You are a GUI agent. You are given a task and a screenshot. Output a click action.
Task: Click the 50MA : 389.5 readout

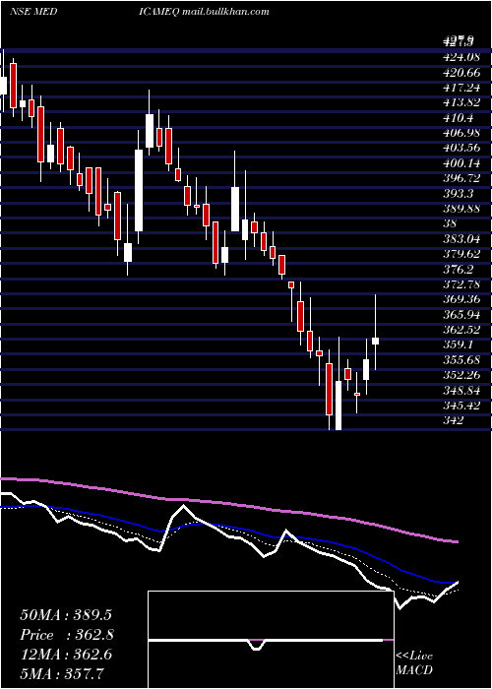65,615
